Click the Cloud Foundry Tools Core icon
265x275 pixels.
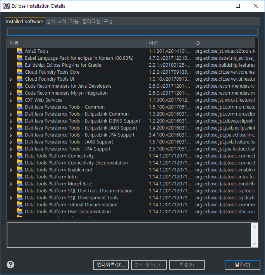(x=20, y=72)
